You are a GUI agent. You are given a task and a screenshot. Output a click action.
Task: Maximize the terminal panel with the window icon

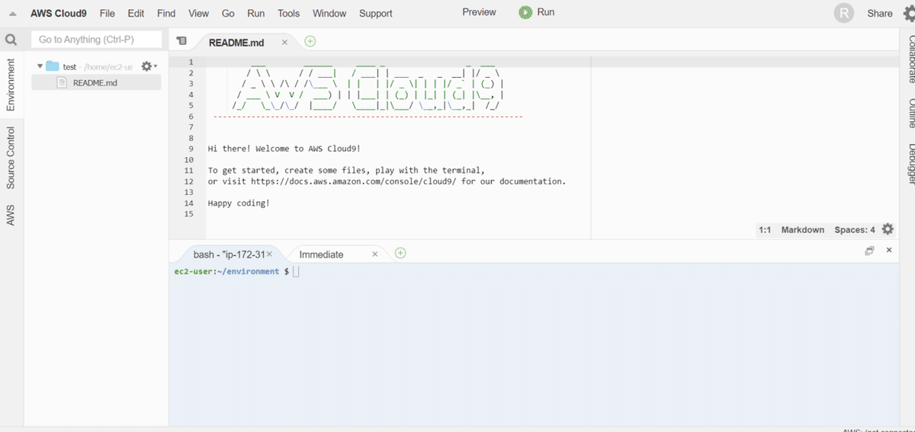pos(869,251)
